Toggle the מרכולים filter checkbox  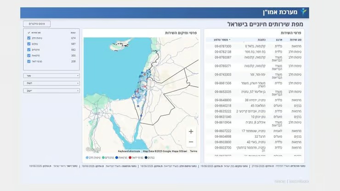29,50
